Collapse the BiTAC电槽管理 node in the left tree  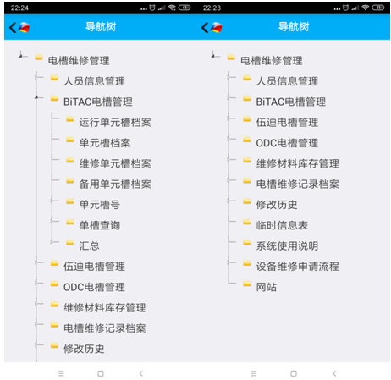pos(36,97)
